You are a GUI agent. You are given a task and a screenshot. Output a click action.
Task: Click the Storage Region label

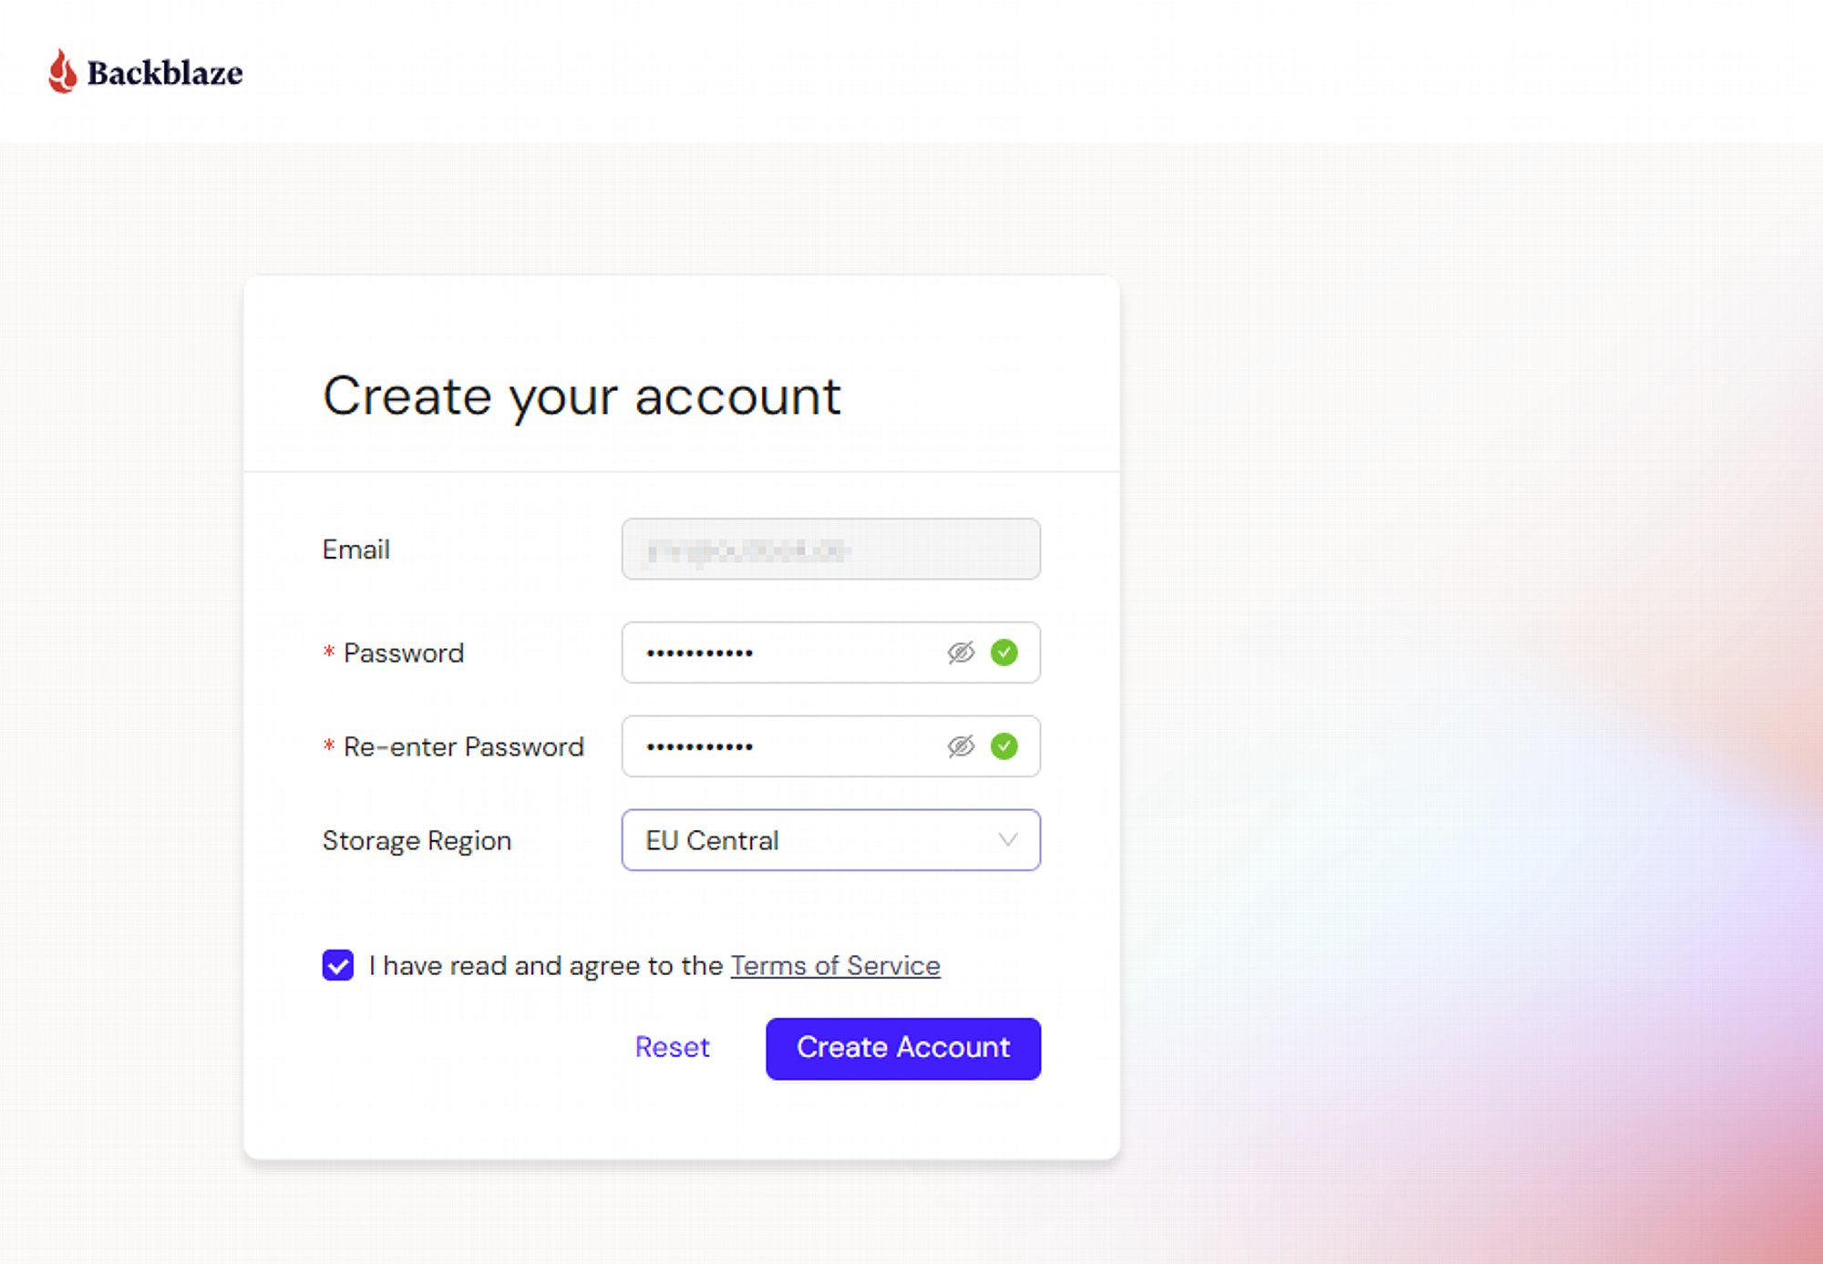(x=417, y=840)
